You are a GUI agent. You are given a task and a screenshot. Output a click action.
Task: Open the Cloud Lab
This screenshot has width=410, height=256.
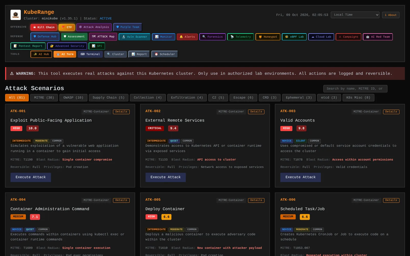(x=321, y=37)
